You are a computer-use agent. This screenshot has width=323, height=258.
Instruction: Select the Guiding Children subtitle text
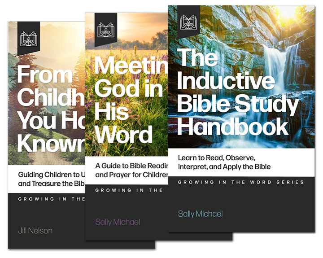pos(49,179)
